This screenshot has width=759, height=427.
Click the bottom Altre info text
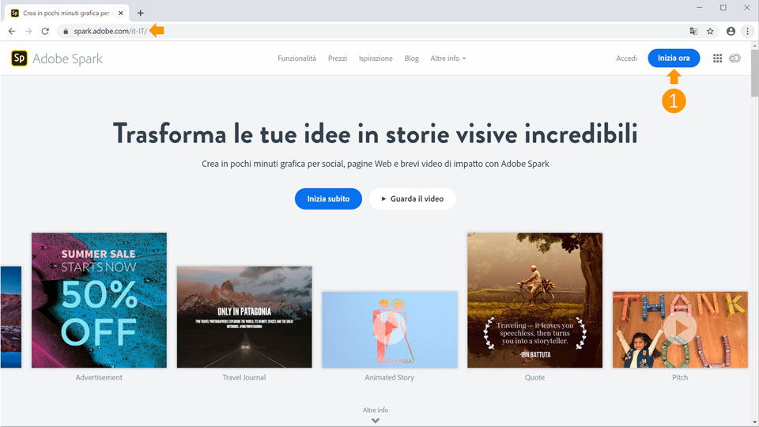[375, 410]
